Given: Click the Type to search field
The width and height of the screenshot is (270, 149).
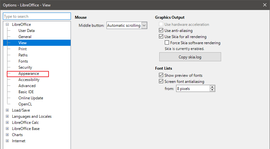Looking at the screenshot, I should tap(37, 16).
